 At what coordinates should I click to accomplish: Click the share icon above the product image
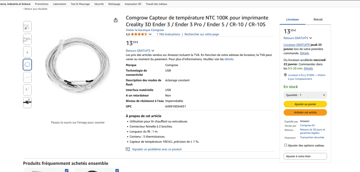coord(116,20)
